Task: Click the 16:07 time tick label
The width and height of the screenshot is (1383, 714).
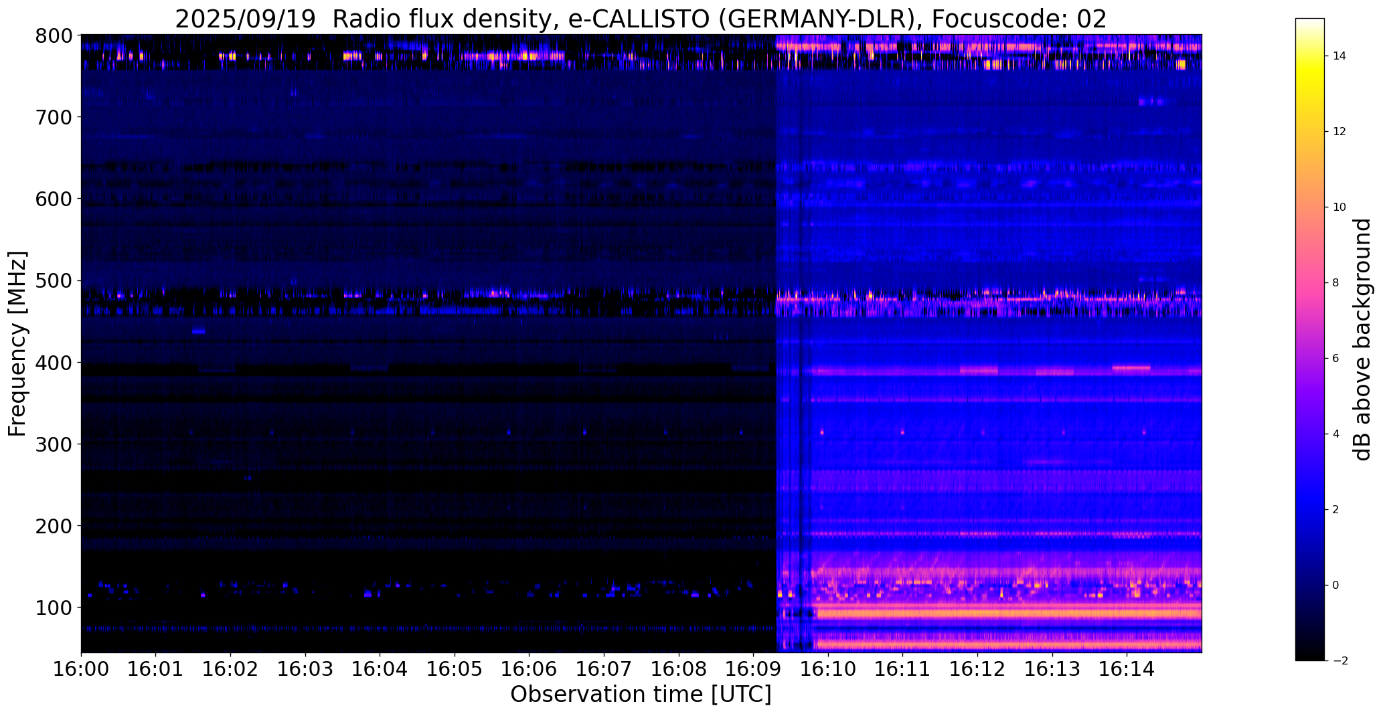Action: pos(604,668)
